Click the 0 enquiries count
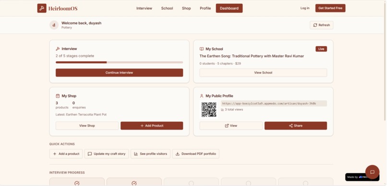Image resolution: width=387 pixels, height=186 pixels. coord(79,105)
